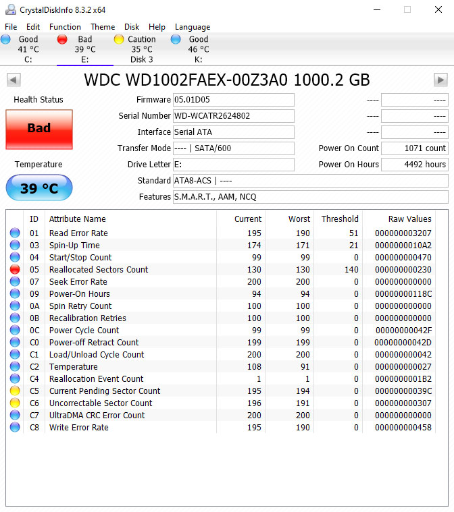
Task: Click the Attribute Name column header
Action: tap(78, 219)
